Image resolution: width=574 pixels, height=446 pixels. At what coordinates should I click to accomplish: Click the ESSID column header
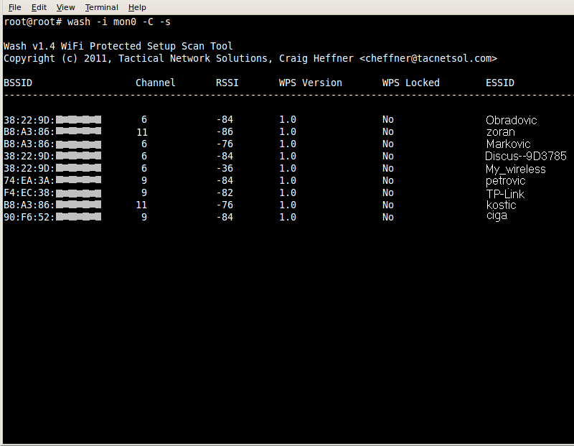(499, 83)
